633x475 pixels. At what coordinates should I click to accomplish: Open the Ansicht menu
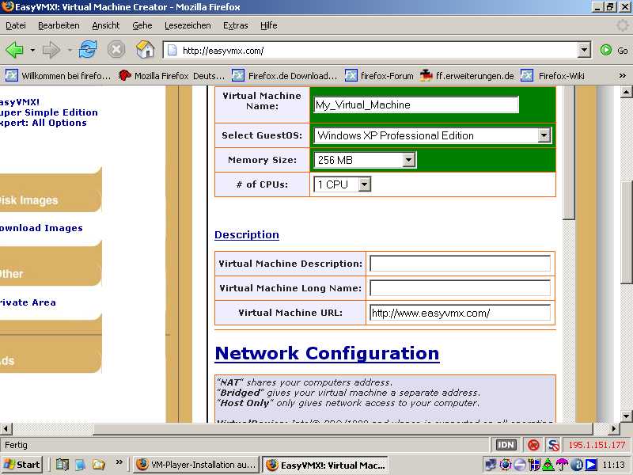tap(106, 25)
